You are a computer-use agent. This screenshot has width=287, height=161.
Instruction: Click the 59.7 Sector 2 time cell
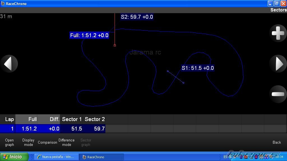pos(94,129)
